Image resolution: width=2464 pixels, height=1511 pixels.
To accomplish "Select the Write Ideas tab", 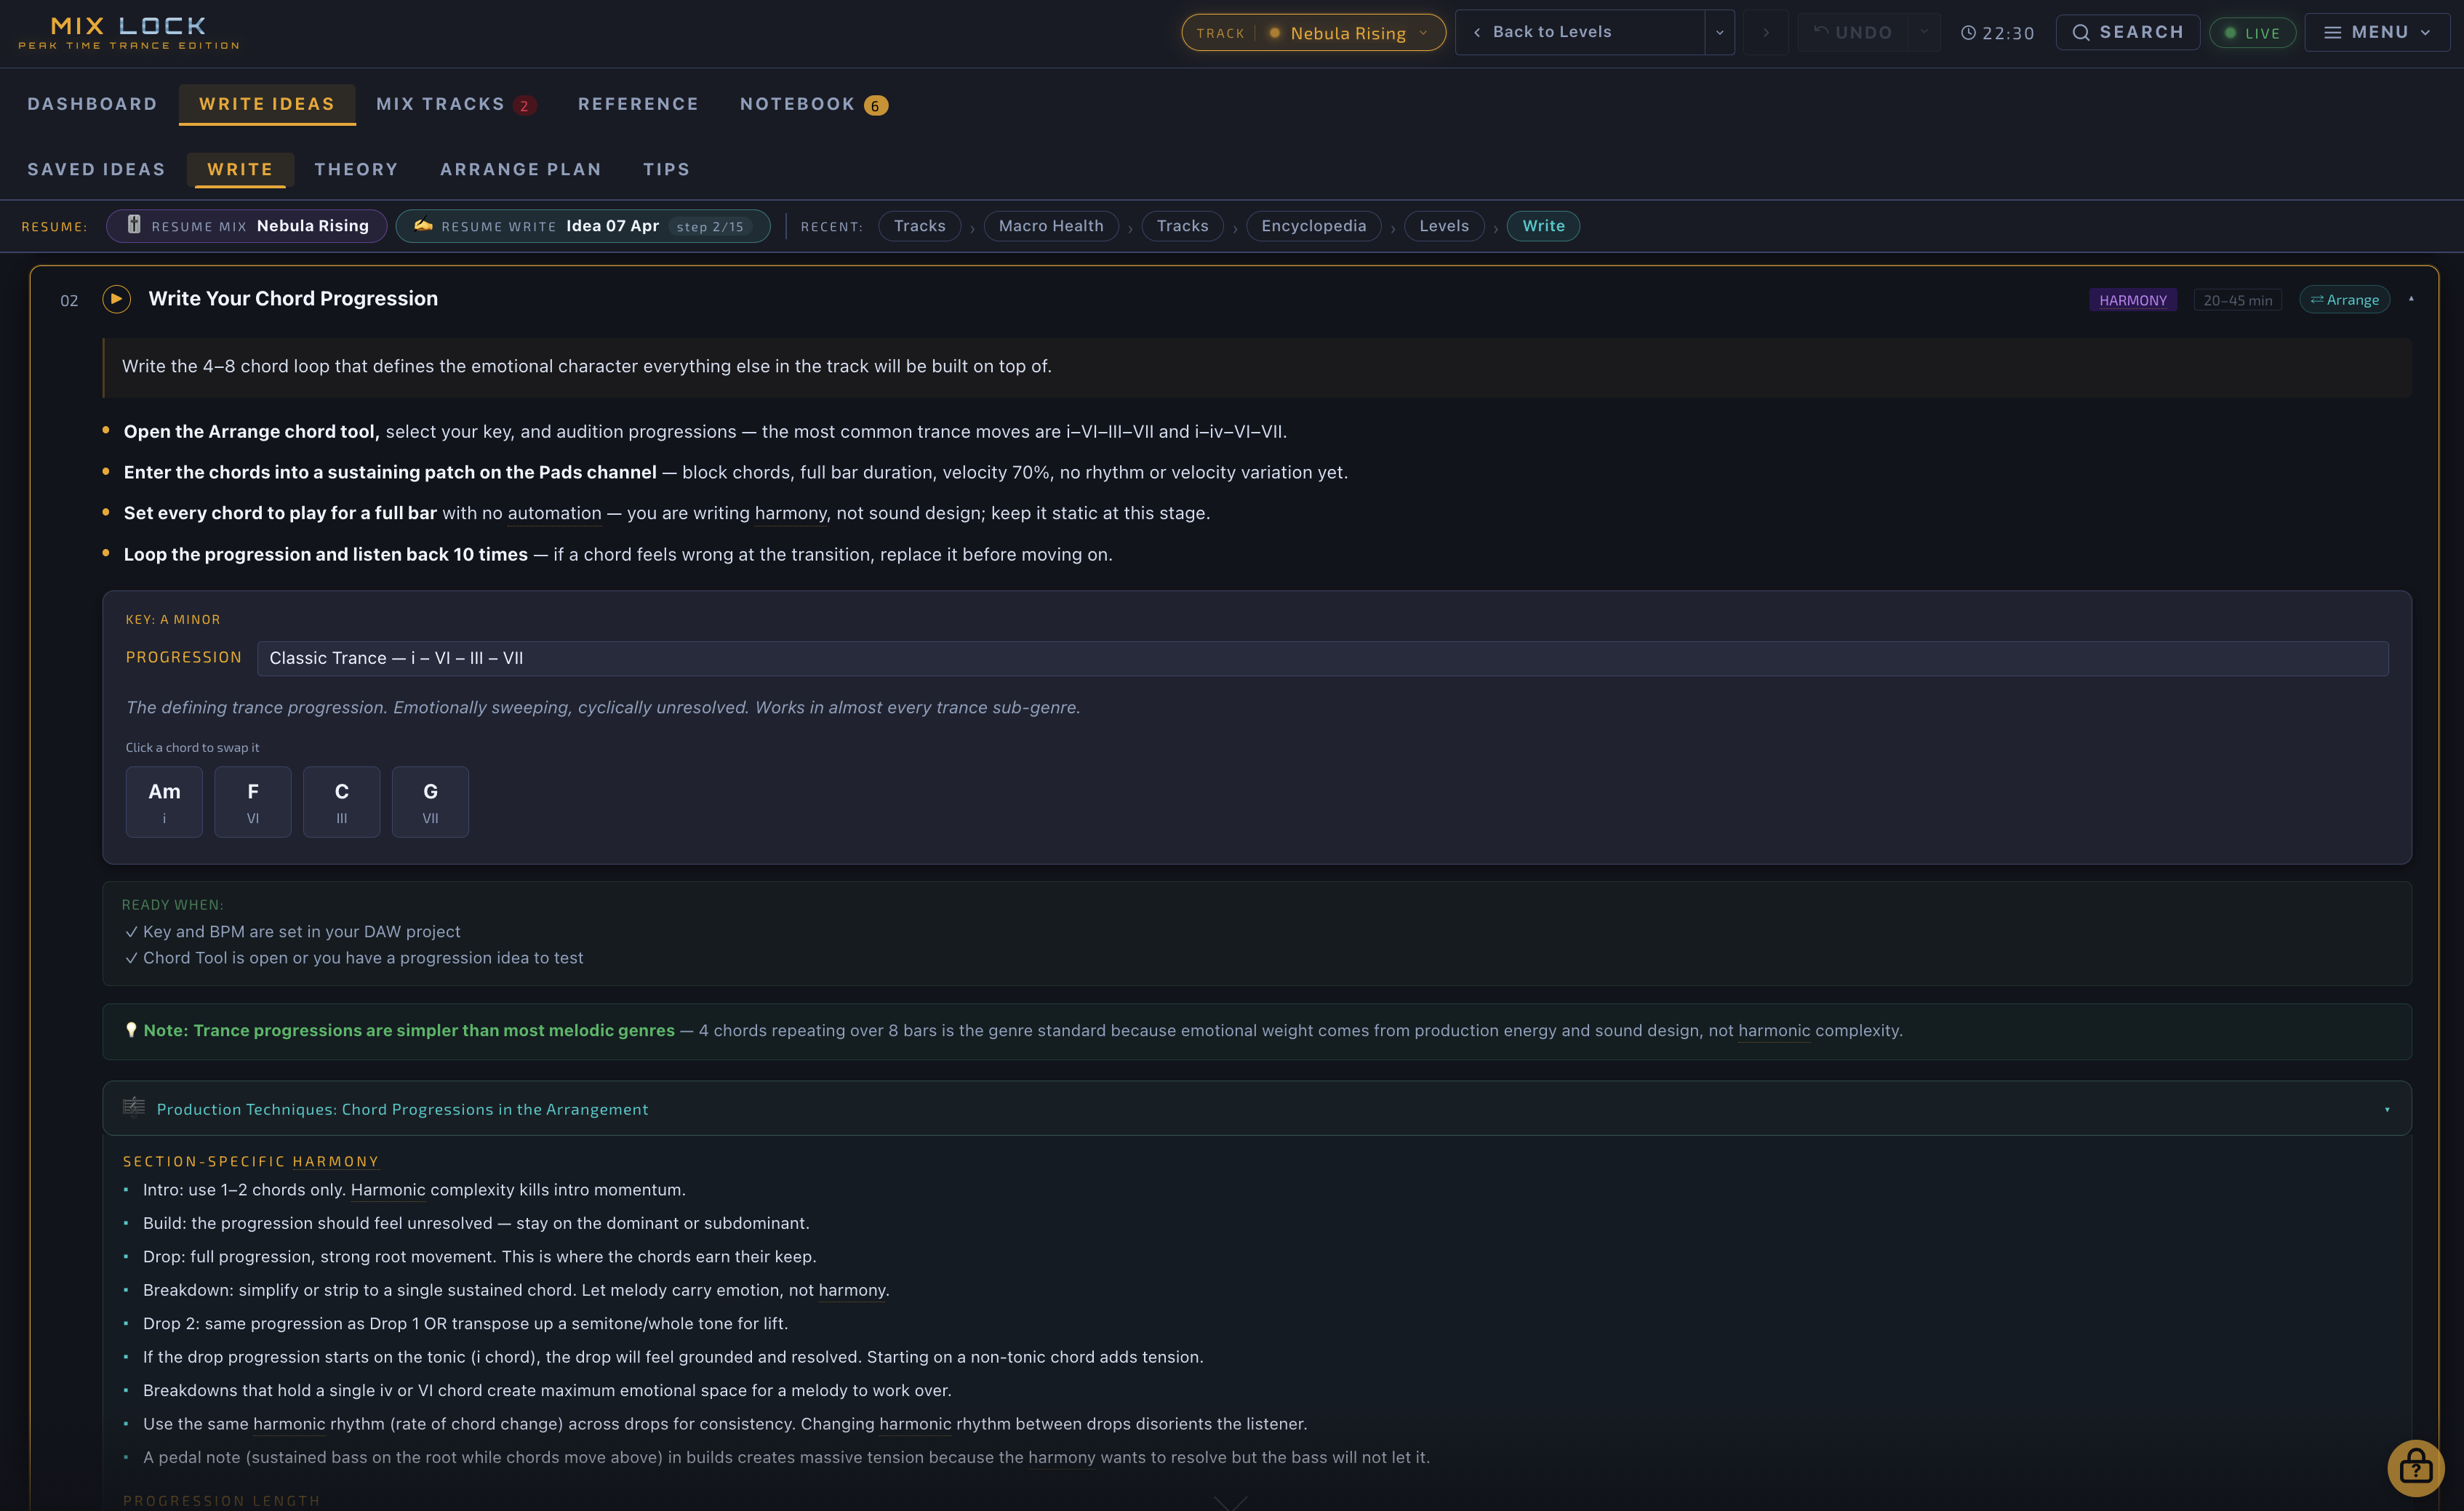I will (267, 104).
